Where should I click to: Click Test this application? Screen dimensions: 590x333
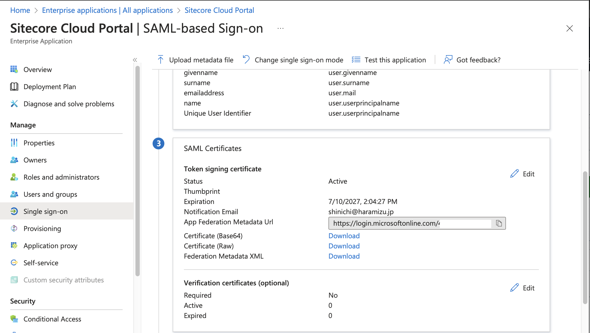[x=389, y=60]
